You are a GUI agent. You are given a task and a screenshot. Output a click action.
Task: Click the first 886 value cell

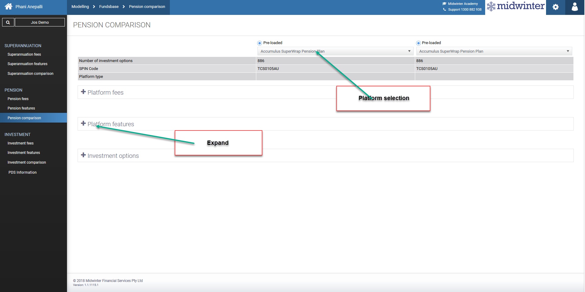[x=335, y=61]
